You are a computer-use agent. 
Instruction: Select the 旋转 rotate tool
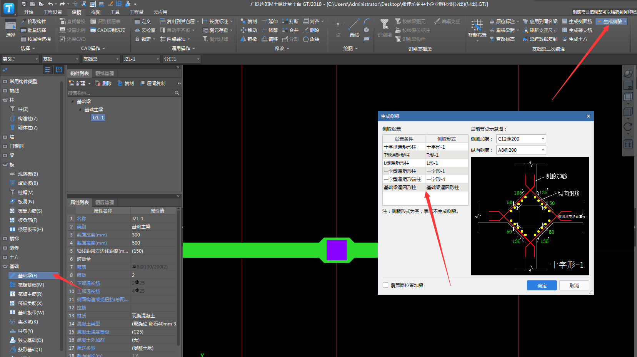(x=311, y=39)
